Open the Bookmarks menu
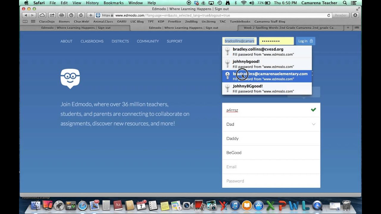 tap(114, 3)
